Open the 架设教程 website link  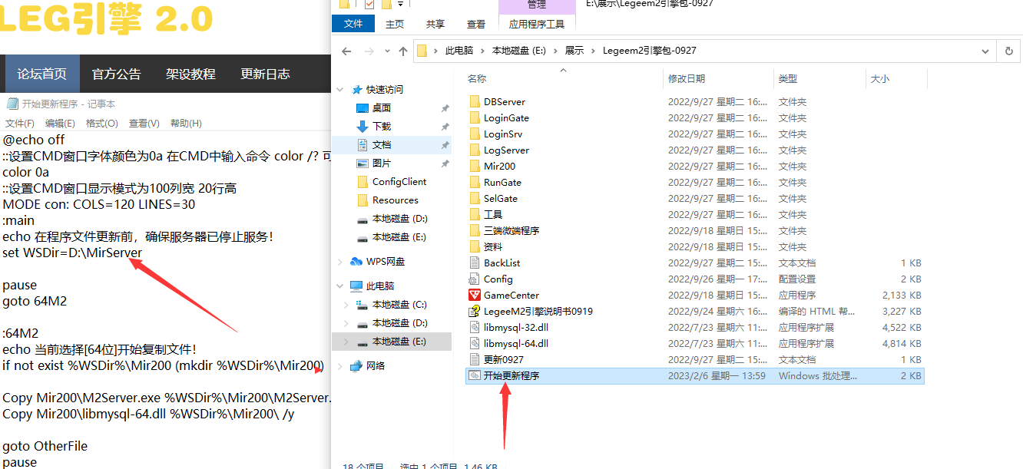click(x=191, y=74)
